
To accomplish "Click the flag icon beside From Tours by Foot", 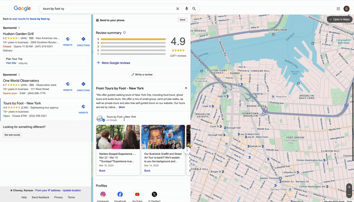I will point(186,88).
